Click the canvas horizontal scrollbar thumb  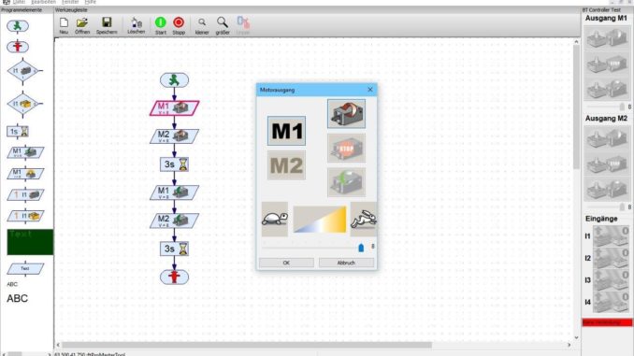(248, 345)
